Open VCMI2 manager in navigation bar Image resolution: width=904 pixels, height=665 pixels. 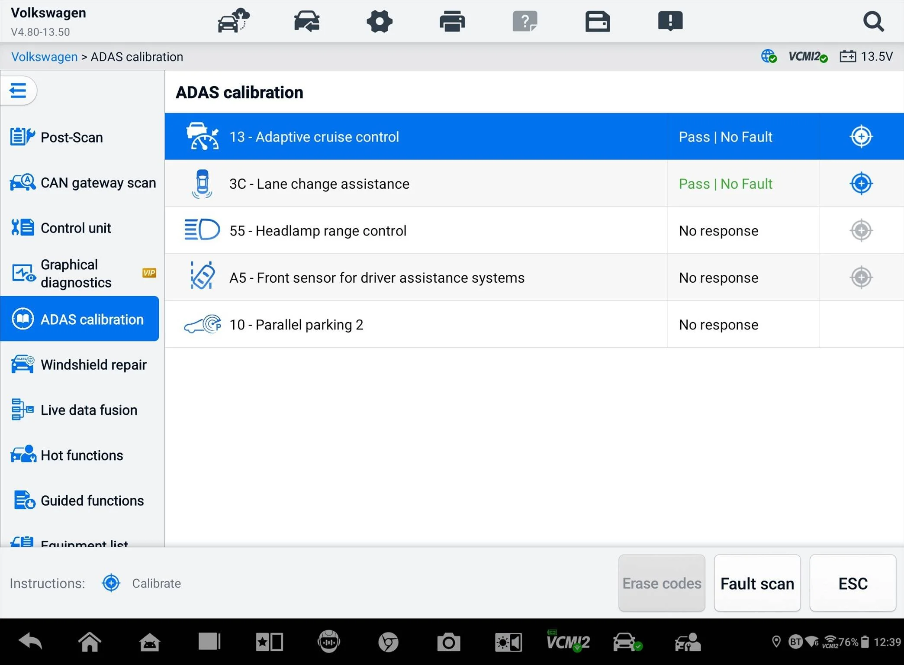pyautogui.click(x=568, y=641)
